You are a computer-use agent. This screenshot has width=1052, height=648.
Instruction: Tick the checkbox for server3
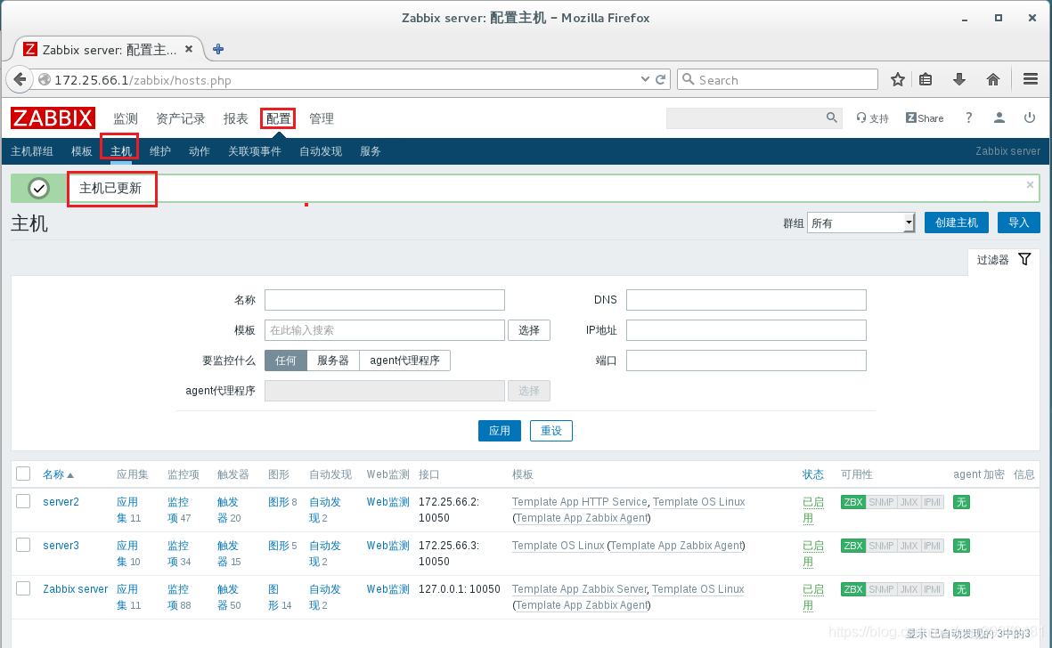tap(23, 545)
